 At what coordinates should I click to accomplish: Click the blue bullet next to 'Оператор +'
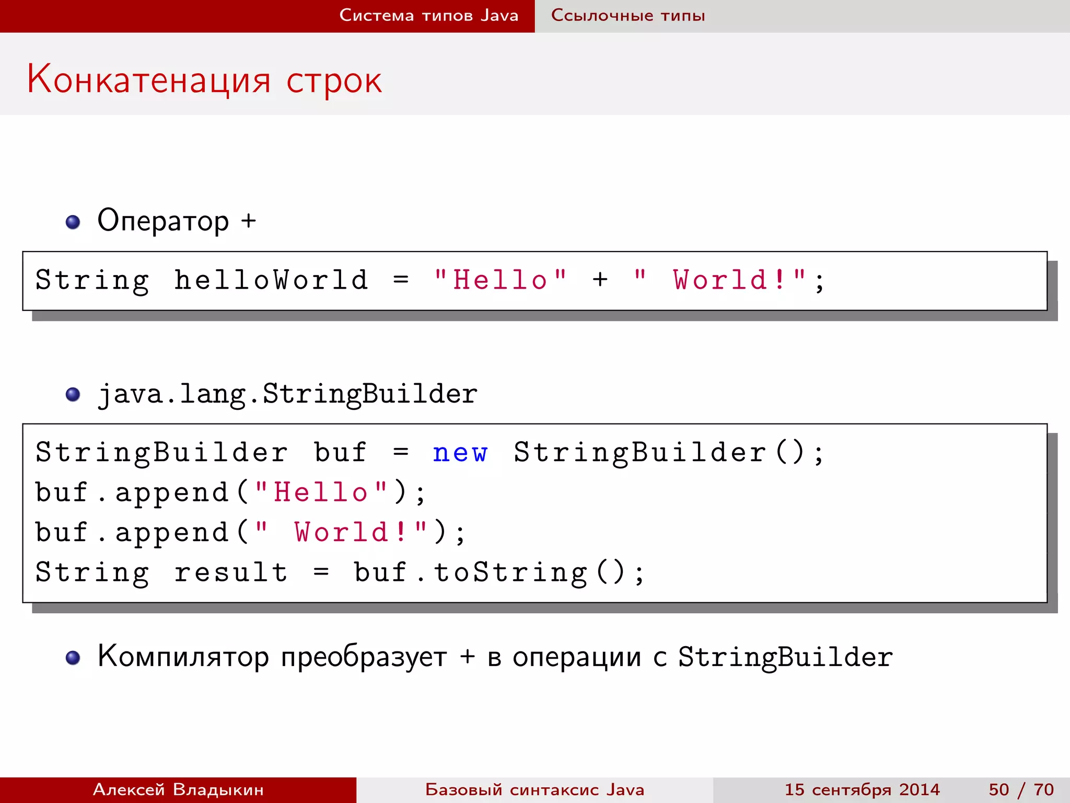[73, 222]
